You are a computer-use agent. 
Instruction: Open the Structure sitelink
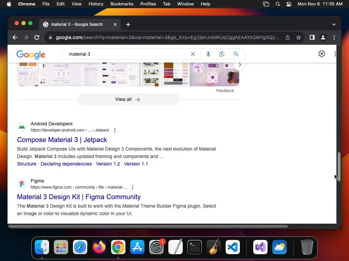pos(27,164)
